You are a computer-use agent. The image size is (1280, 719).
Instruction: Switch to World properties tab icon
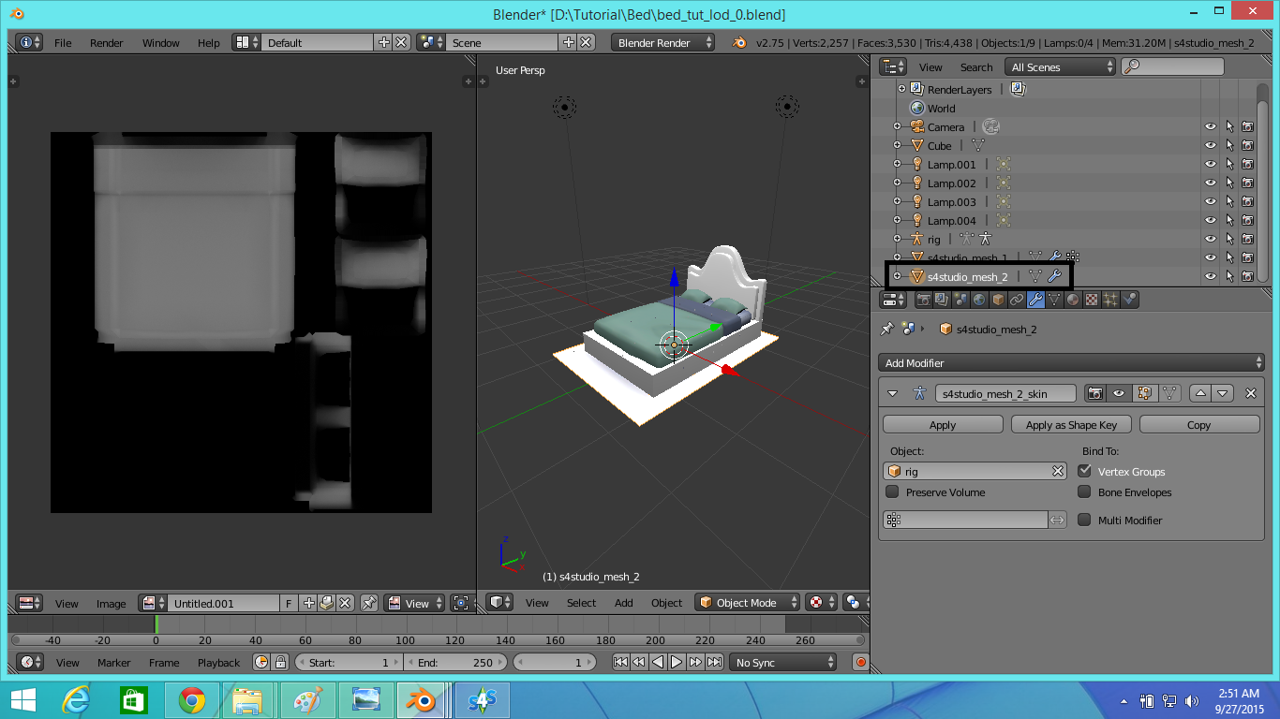coord(979,301)
